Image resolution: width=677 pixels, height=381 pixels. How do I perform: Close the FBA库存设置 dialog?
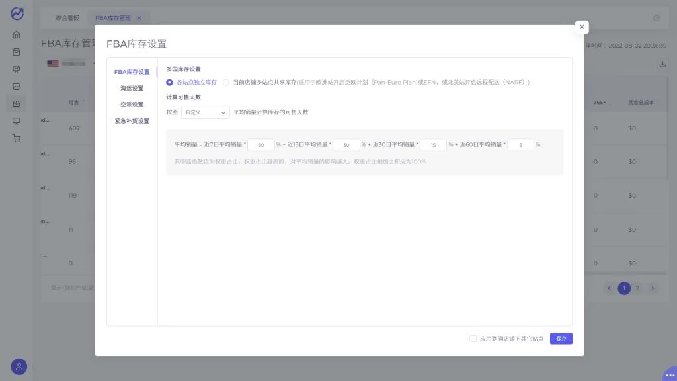click(x=582, y=27)
